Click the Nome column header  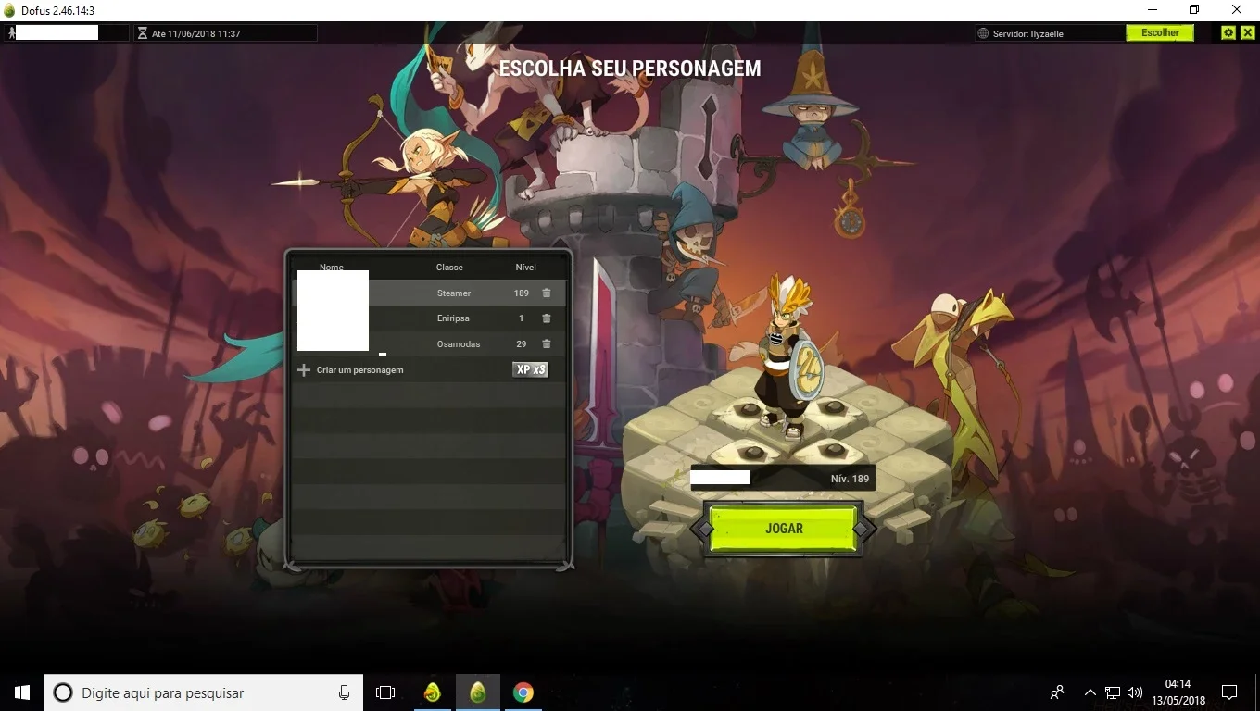(x=332, y=268)
